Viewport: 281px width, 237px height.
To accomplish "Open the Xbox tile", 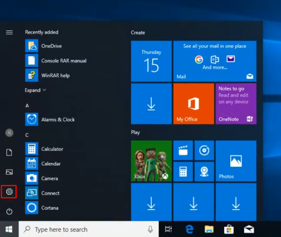I will pyautogui.click(x=151, y=161).
